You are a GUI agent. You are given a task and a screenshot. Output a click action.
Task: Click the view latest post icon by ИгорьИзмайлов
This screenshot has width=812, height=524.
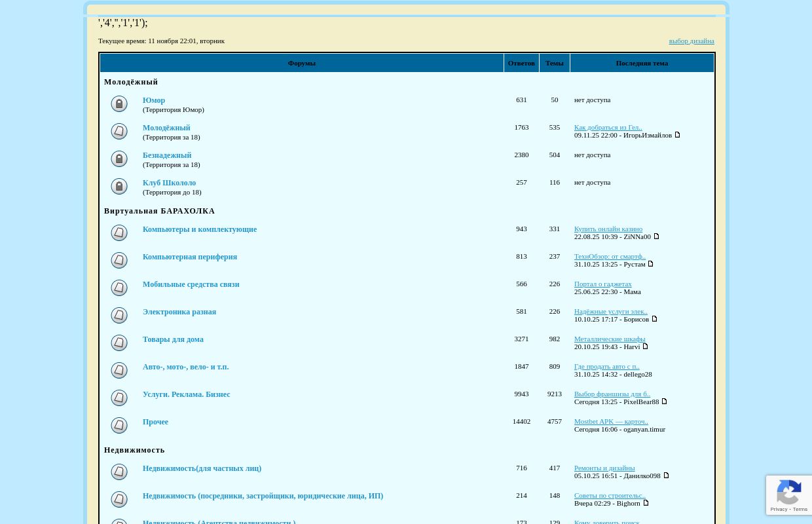click(x=677, y=135)
